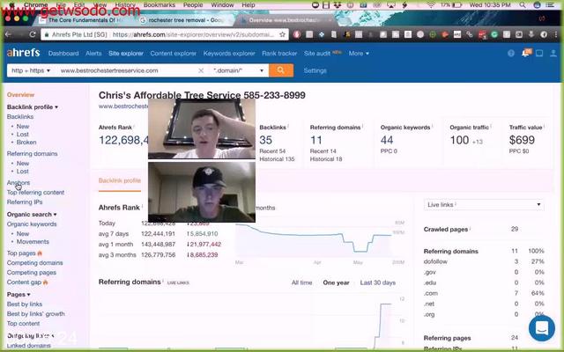
Task: Open the Chrome Bookmarks menu
Action: coord(159,5)
